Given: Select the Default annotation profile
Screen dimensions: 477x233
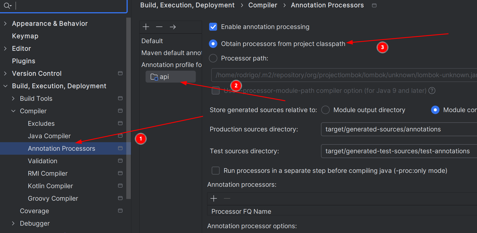Looking at the screenshot, I should pos(152,41).
